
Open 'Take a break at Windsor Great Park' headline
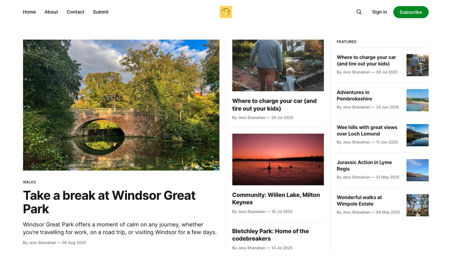click(x=109, y=202)
